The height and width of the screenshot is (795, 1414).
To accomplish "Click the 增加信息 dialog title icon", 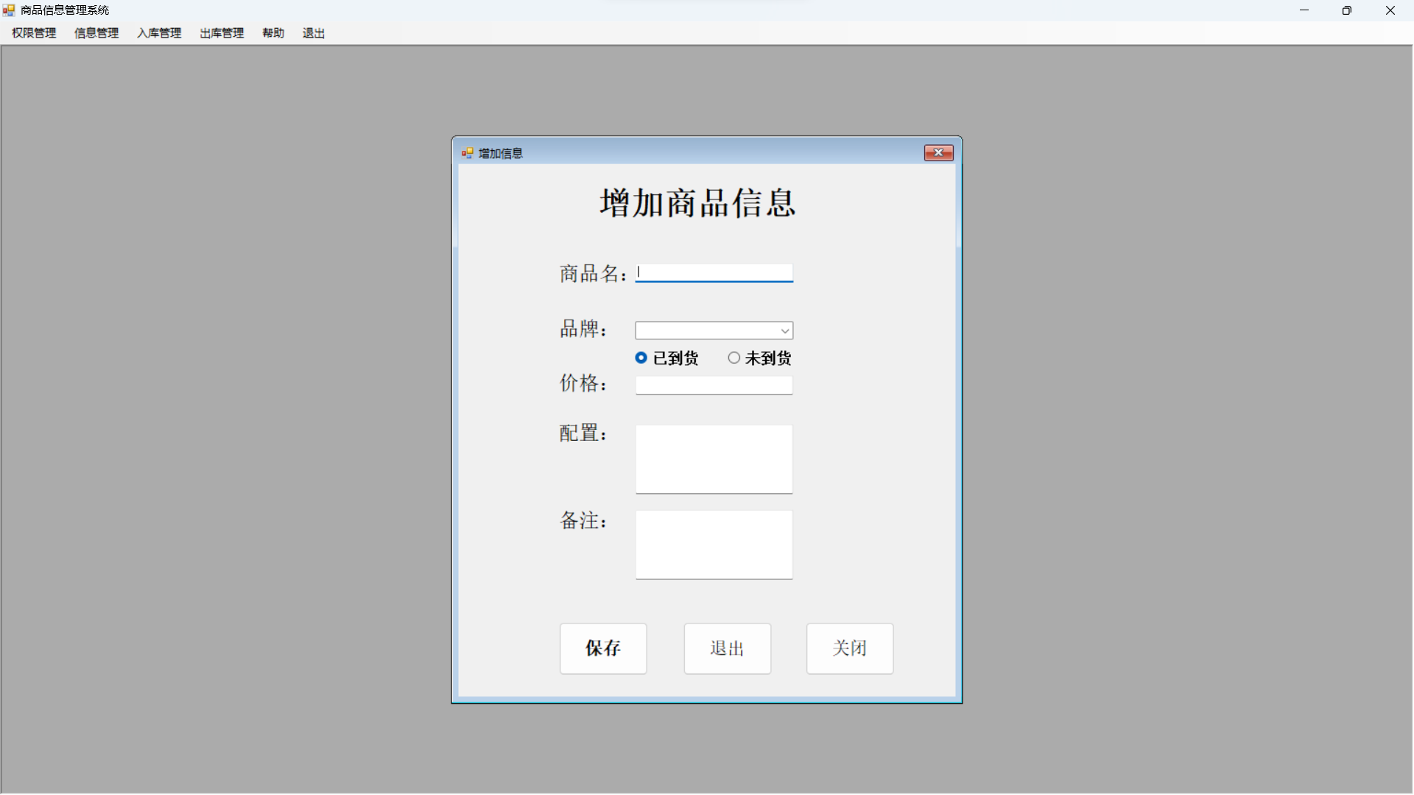I will (467, 153).
